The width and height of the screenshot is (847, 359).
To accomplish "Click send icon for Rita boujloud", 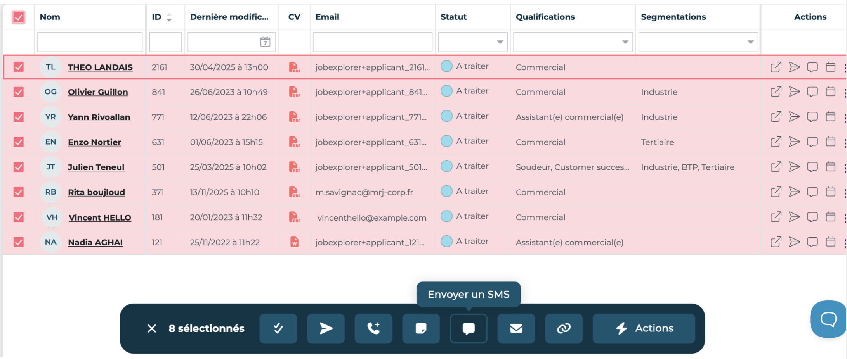I will [794, 192].
